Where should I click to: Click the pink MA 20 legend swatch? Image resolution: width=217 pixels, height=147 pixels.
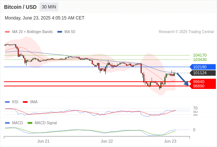coord(7,32)
